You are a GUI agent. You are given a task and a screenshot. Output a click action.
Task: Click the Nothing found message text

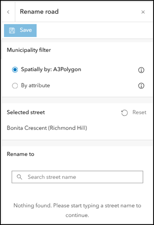coord(77,210)
